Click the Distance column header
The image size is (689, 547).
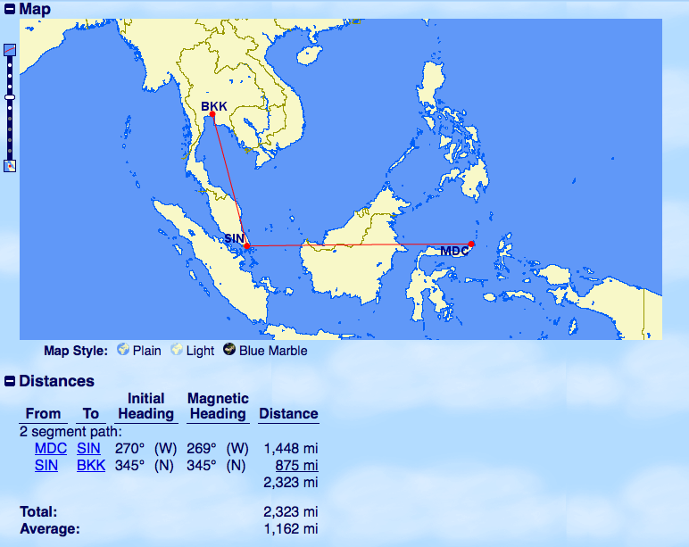[288, 413]
